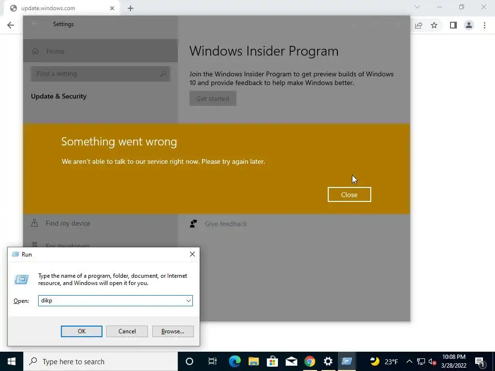
Task: Open the Chrome profile avatar
Action: tap(469, 25)
